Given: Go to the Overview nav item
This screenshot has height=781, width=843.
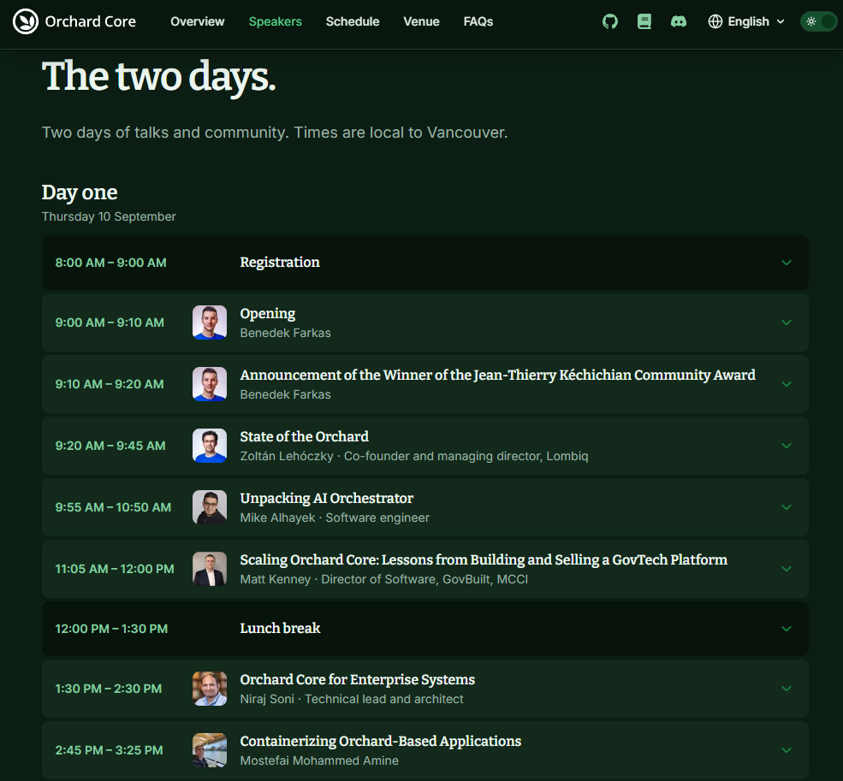Looking at the screenshot, I should point(198,21).
